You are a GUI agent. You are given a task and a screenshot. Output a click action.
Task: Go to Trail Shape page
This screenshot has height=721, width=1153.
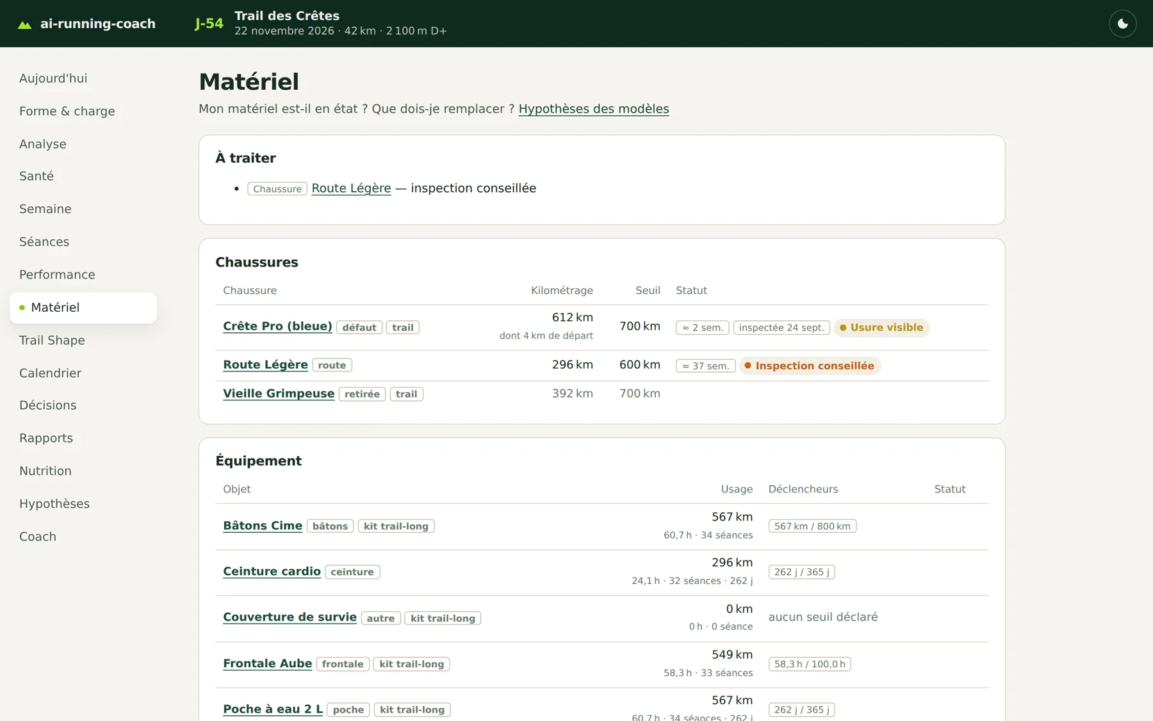tap(52, 340)
